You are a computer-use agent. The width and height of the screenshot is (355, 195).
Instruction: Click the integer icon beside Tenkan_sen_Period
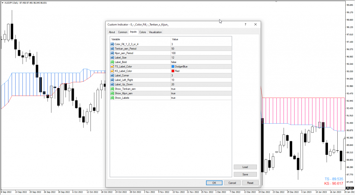tap(112, 48)
